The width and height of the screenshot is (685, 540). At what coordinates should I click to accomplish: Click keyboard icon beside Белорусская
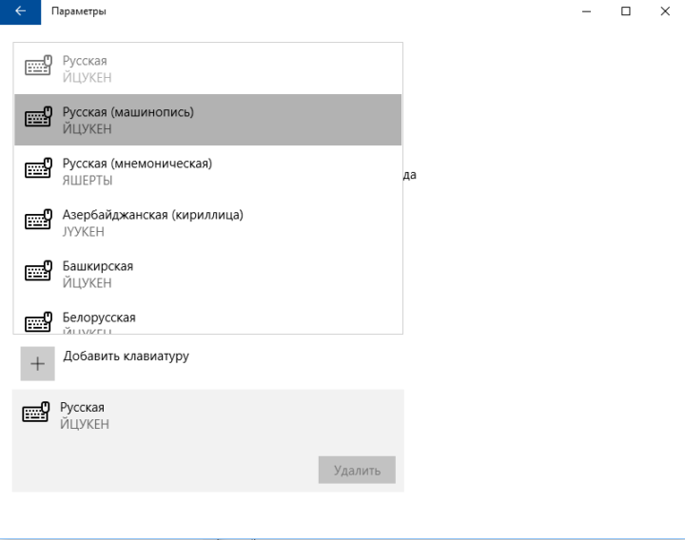coord(38,323)
